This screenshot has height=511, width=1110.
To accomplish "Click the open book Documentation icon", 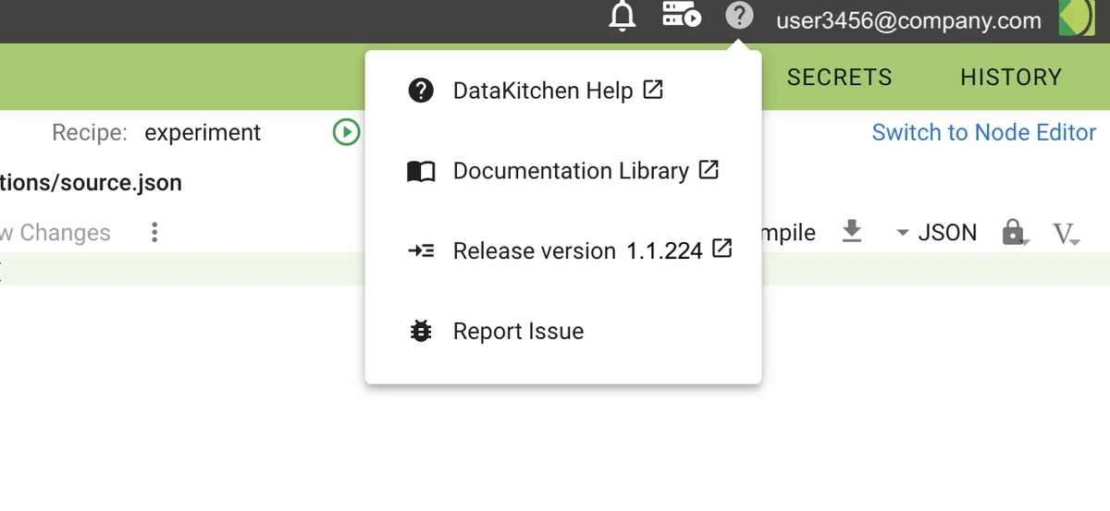I will click(x=421, y=172).
